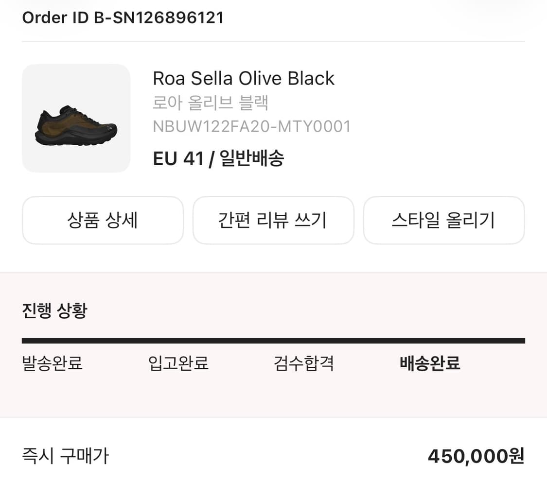Viewport: 547px width, 480px height.
Task: Click 간편 리뷰 쓰기 to write a review
Action: 273,220
